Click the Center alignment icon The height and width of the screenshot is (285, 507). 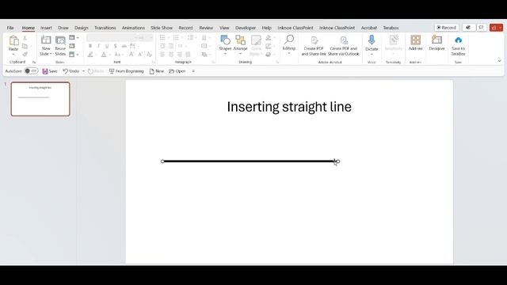171,55
